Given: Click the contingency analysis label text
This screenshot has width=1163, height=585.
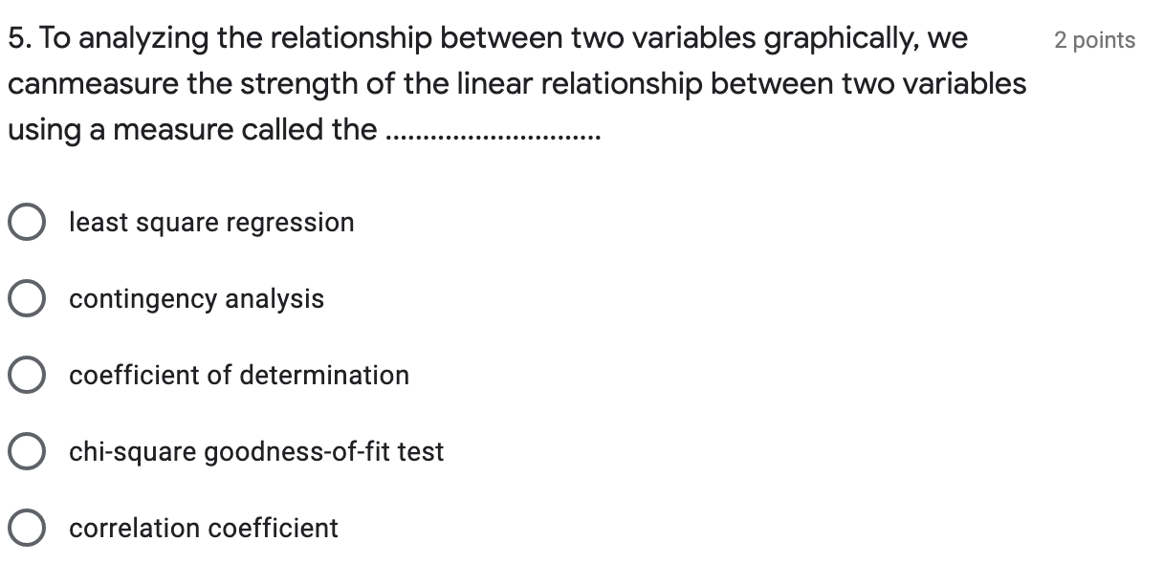Looking at the screenshot, I should pos(196,298).
